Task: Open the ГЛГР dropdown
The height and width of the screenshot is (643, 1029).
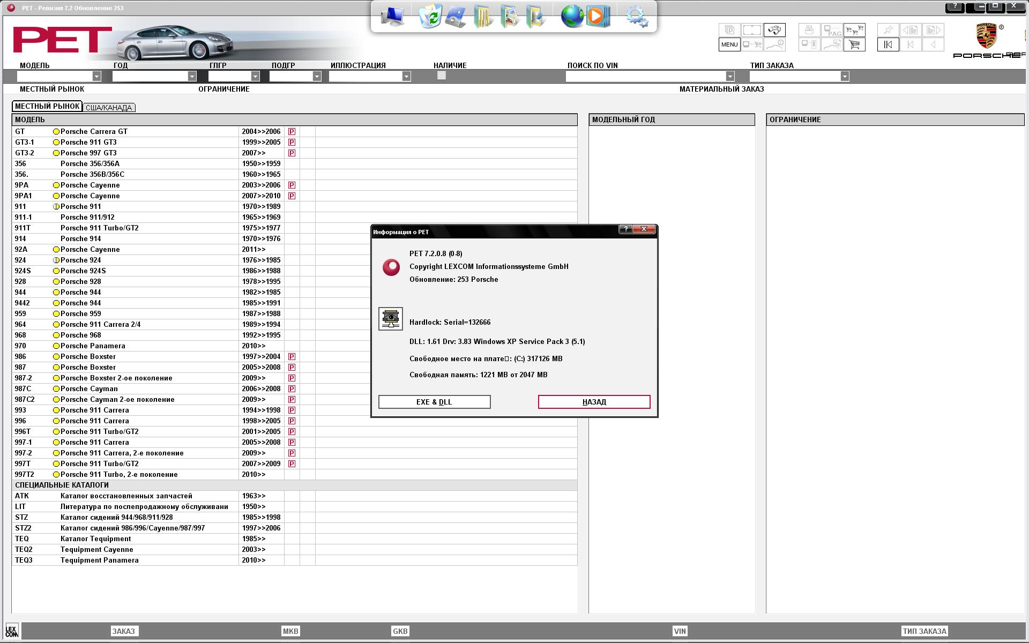Action: 255,76
